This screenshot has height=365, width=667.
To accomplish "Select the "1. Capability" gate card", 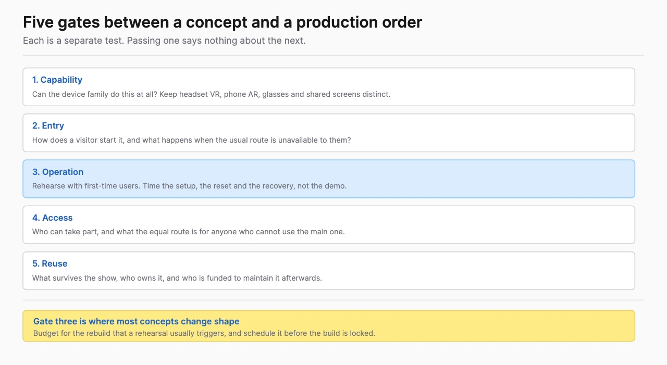I will click(329, 87).
